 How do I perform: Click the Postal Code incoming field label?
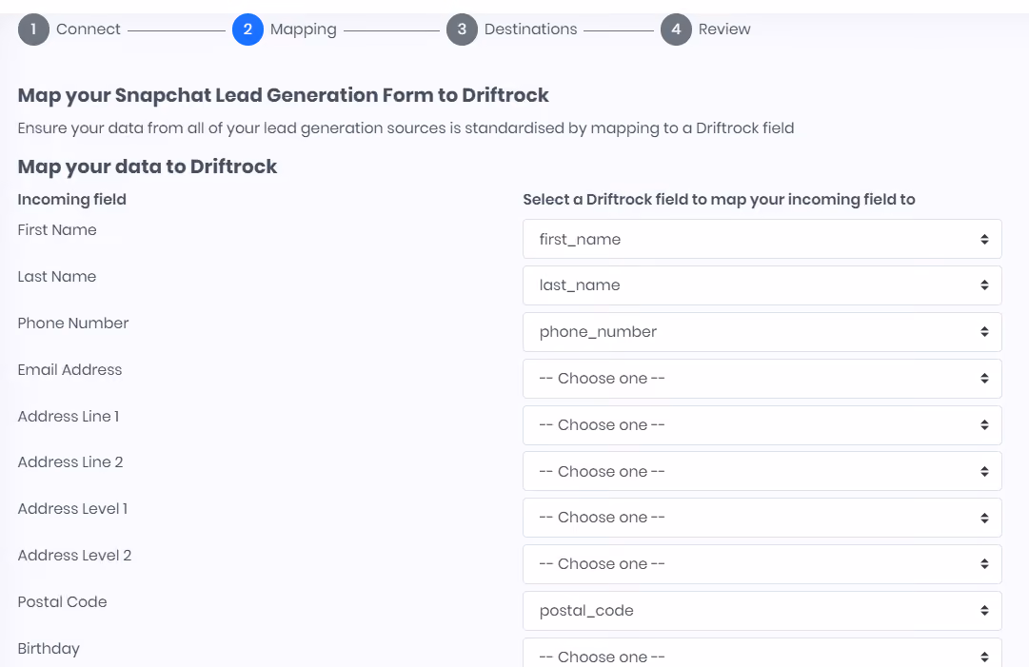[x=62, y=602]
